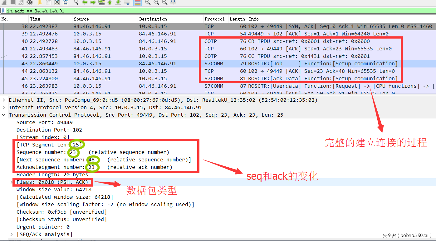This screenshot has width=436, height=241.
Task: Jump to the last packet with the down arrow icon
Action: [118, 3]
